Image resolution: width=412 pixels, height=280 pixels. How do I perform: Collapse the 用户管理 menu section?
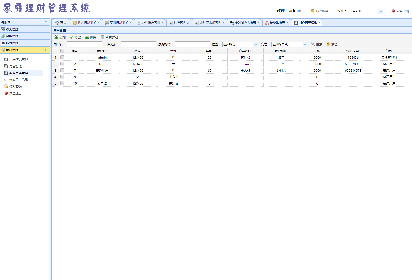point(46,50)
